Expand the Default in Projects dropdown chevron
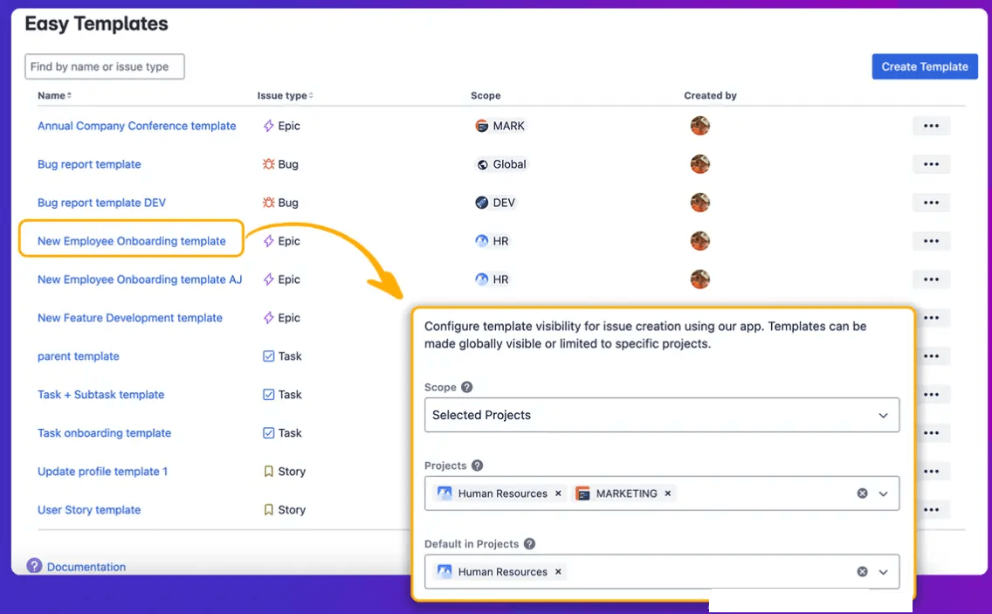The height and width of the screenshot is (614, 992). 883,571
